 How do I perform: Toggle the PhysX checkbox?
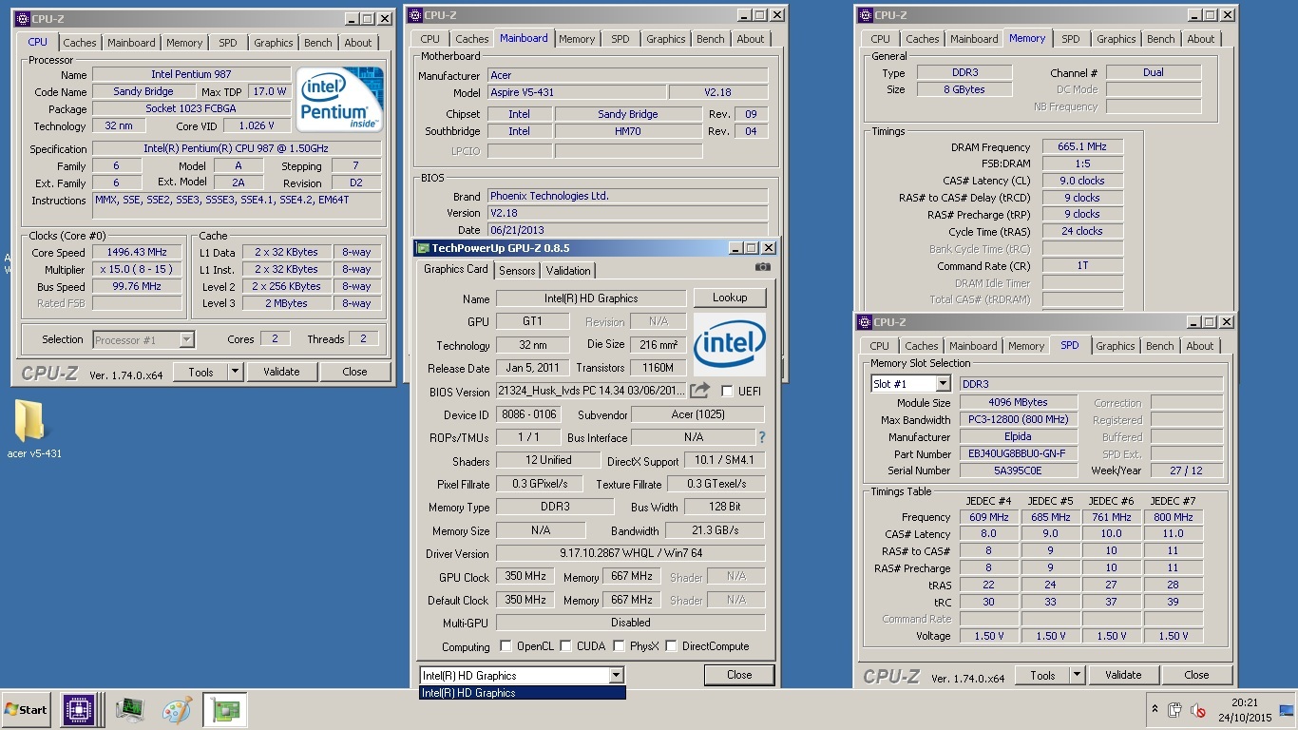click(x=619, y=646)
